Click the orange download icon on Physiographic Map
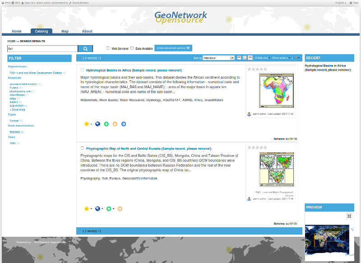361x263 pixels. click(120, 209)
